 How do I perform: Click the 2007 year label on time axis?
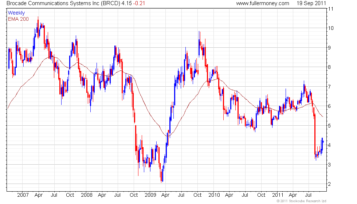pos(23,195)
